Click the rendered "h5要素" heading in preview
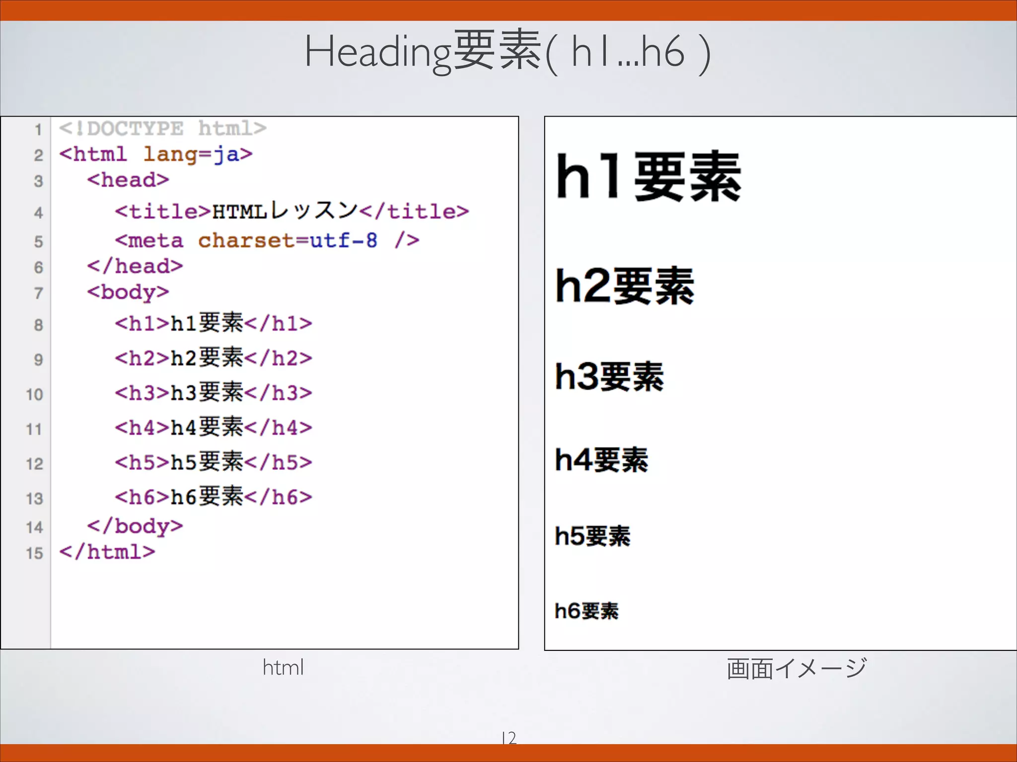 (592, 536)
